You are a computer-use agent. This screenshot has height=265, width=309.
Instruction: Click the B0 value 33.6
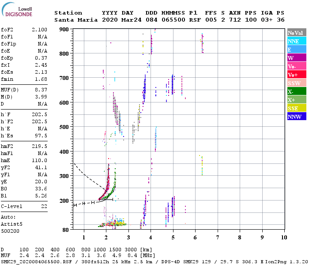pos(41,189)
